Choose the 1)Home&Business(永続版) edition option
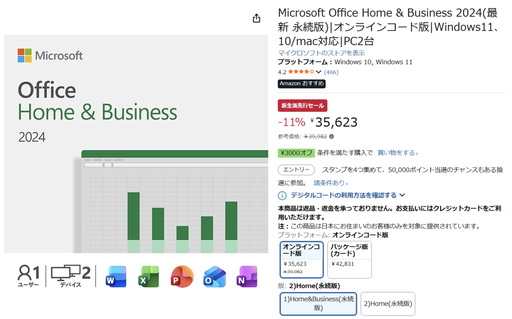 click(x=318, y=304)
